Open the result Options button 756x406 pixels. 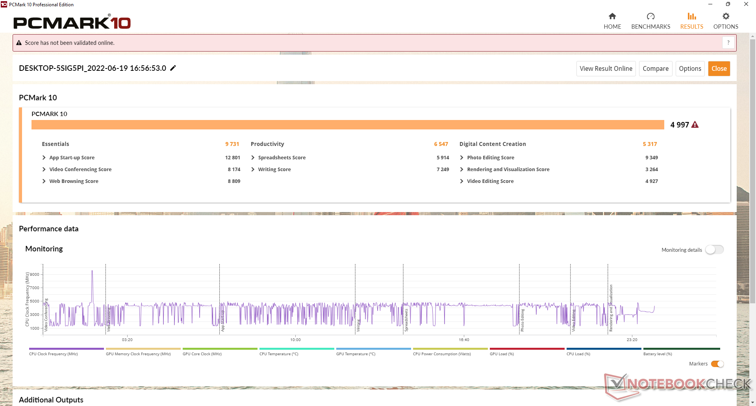[690, 68]
